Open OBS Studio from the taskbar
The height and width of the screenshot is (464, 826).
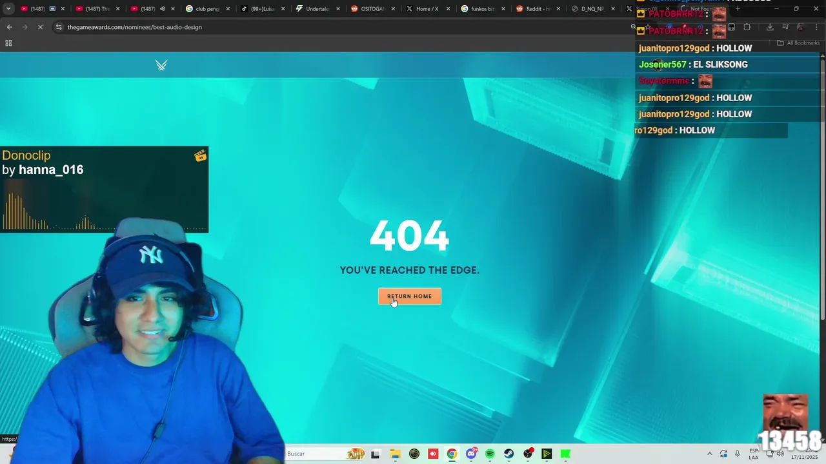tap(529, 454)
